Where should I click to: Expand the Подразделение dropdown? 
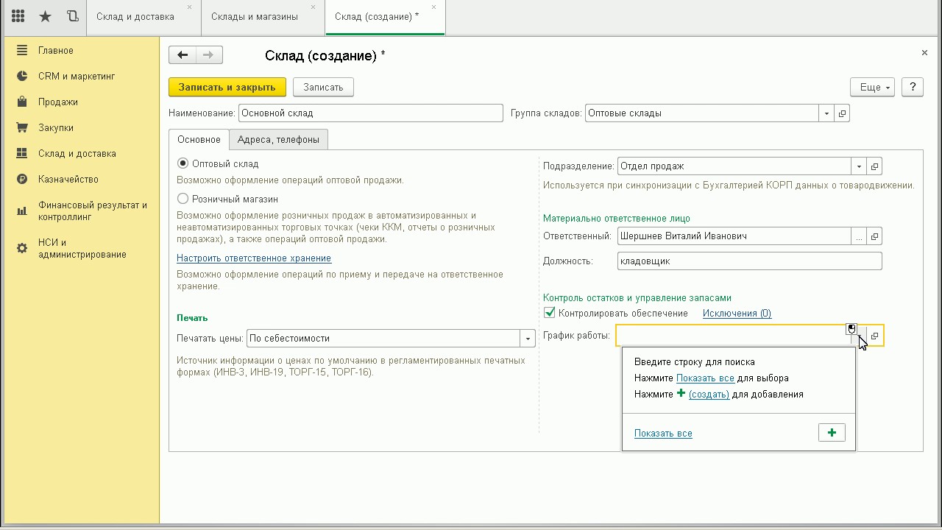click(858, 166)
